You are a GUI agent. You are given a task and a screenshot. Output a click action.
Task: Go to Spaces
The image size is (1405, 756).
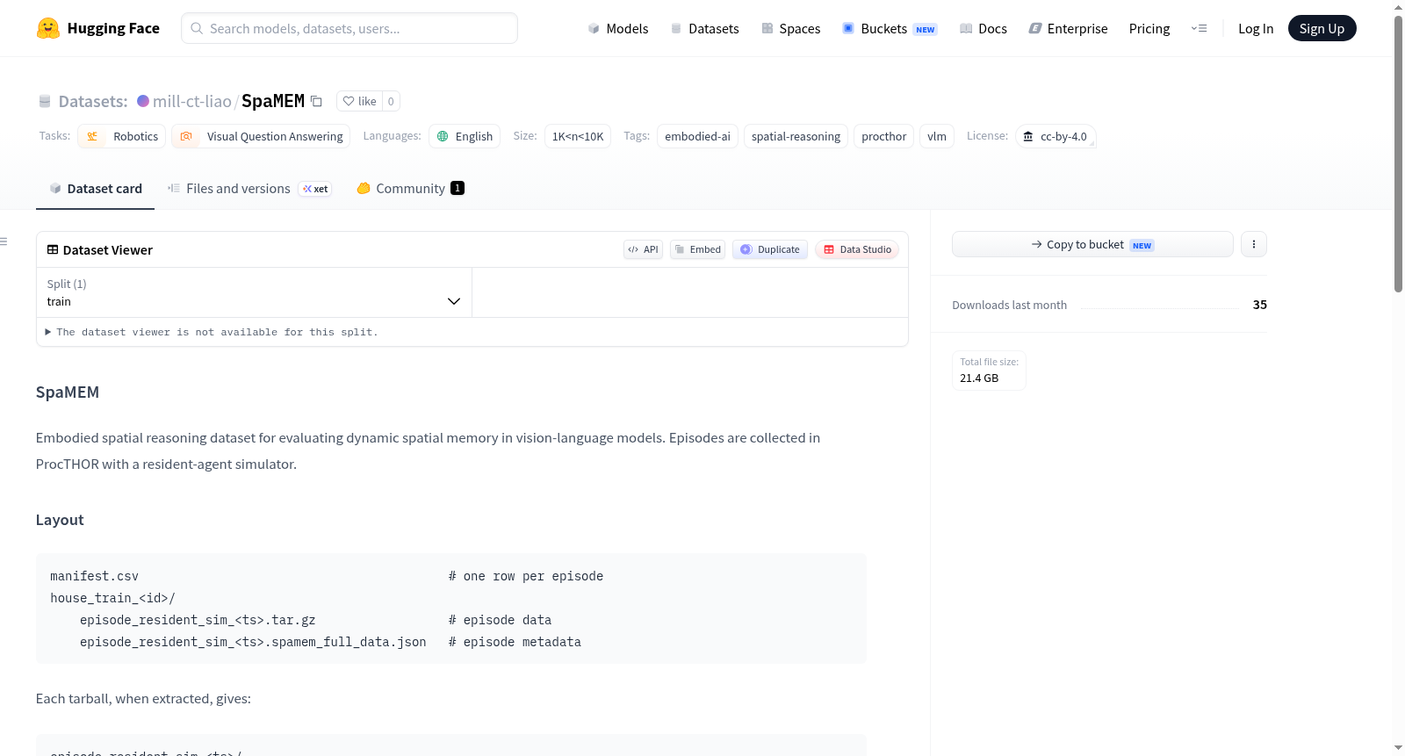(790, 28)
